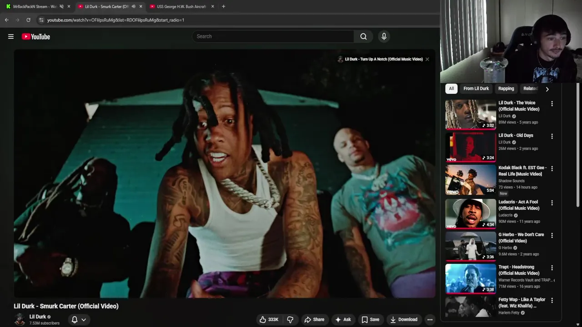This screenshot has height=327, width=582.
Task: Open the Turn Up A Notch suggested video card
Action: point(380,59)
